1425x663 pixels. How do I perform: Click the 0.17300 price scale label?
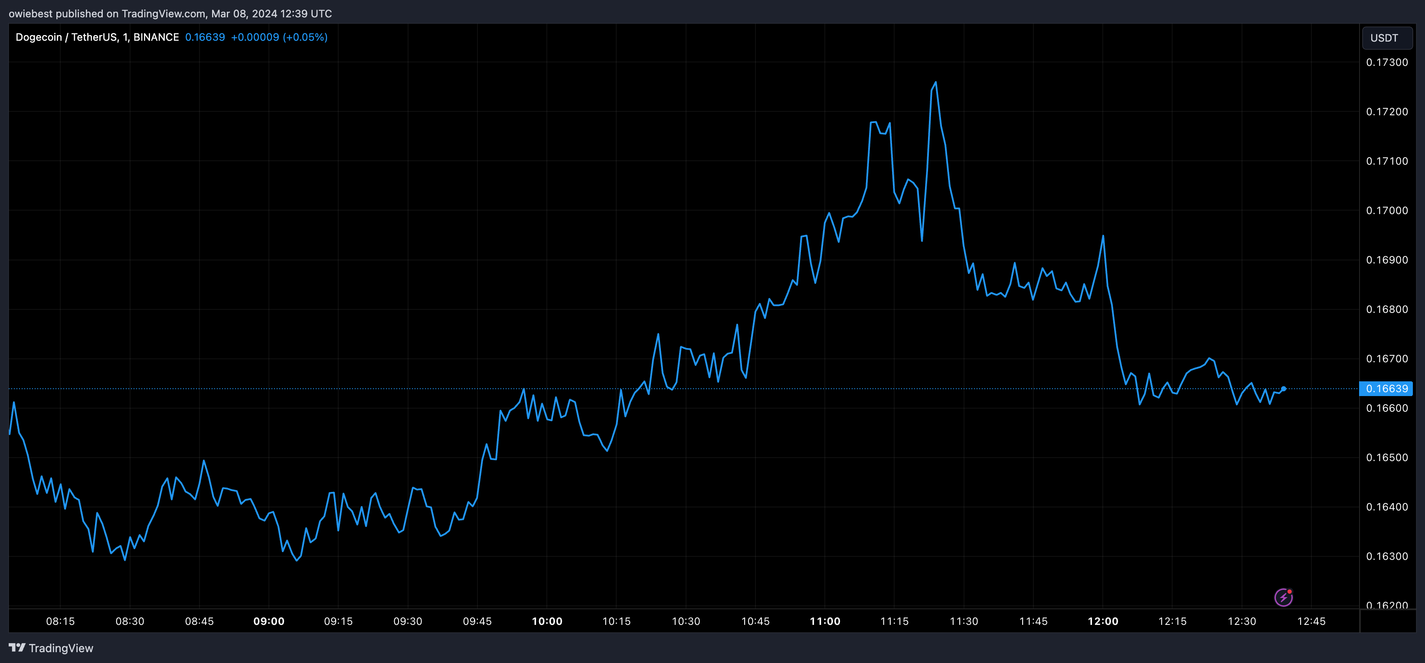(x=1387, y=62)
